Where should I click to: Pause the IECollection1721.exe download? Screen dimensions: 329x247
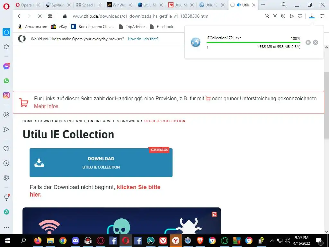(x=308, y=42)
